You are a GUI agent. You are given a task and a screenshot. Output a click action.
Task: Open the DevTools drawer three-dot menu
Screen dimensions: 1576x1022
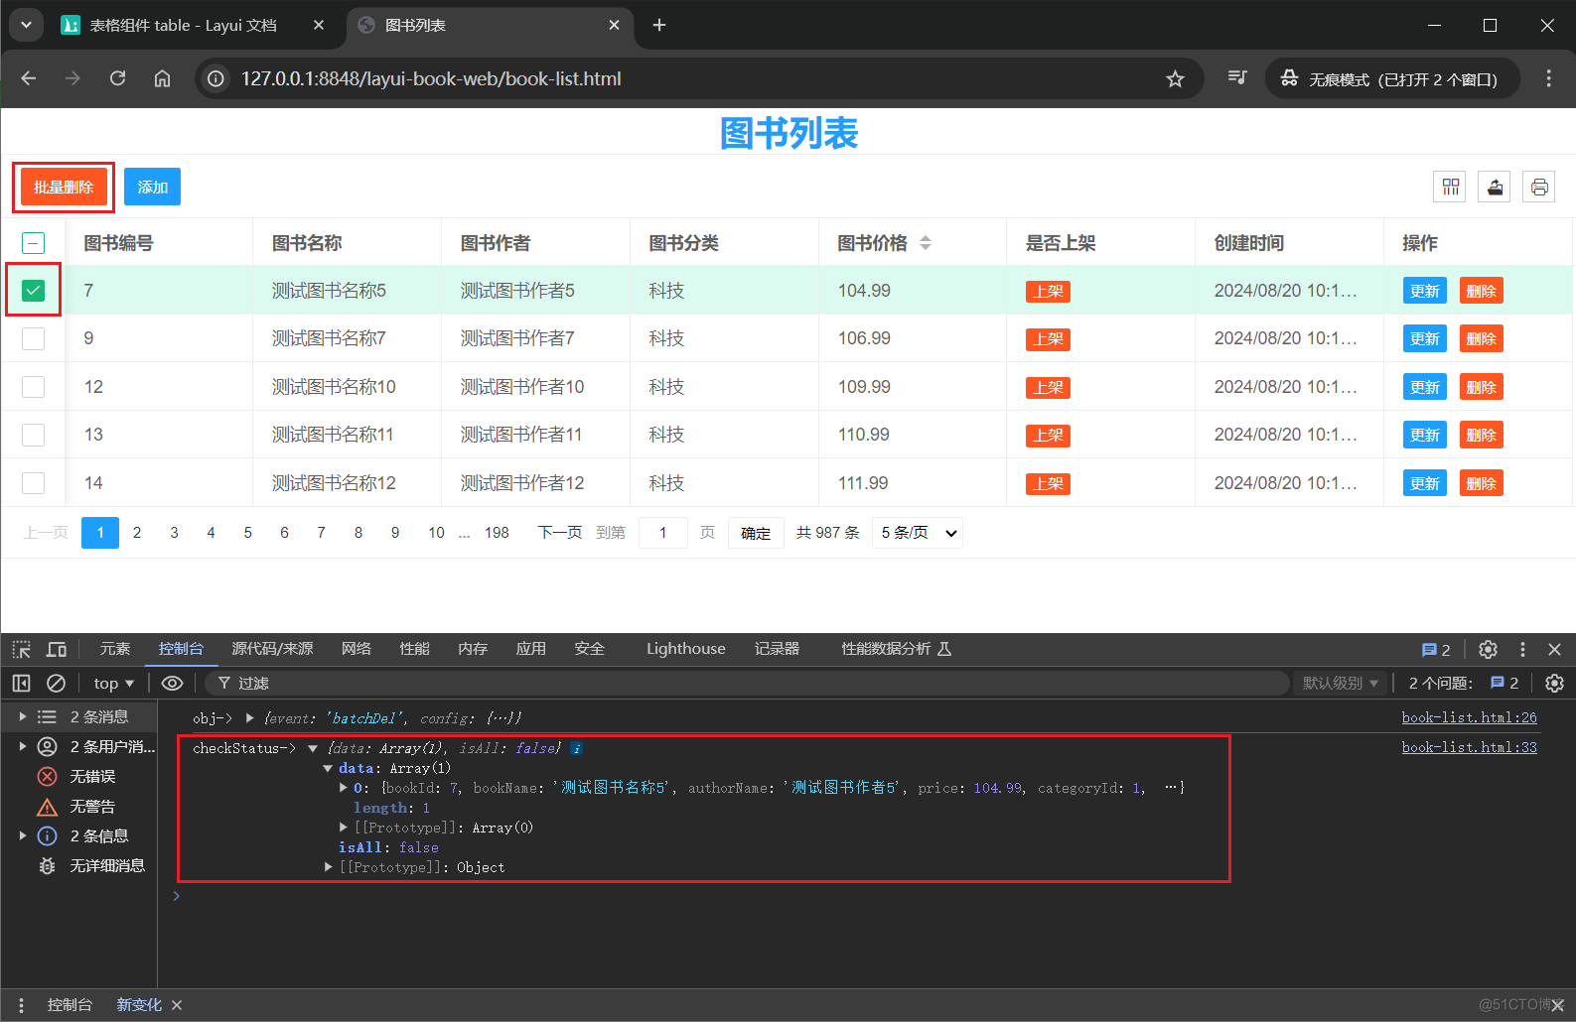[21, 1005]
